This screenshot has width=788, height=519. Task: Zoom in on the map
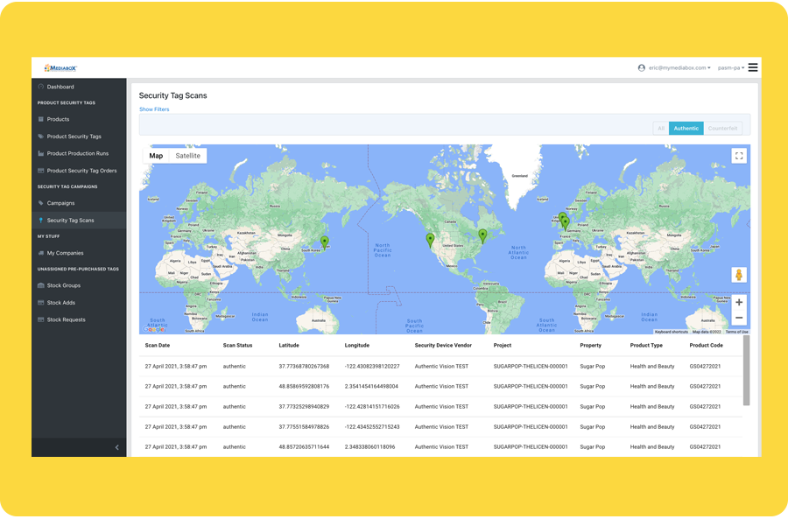739,302
